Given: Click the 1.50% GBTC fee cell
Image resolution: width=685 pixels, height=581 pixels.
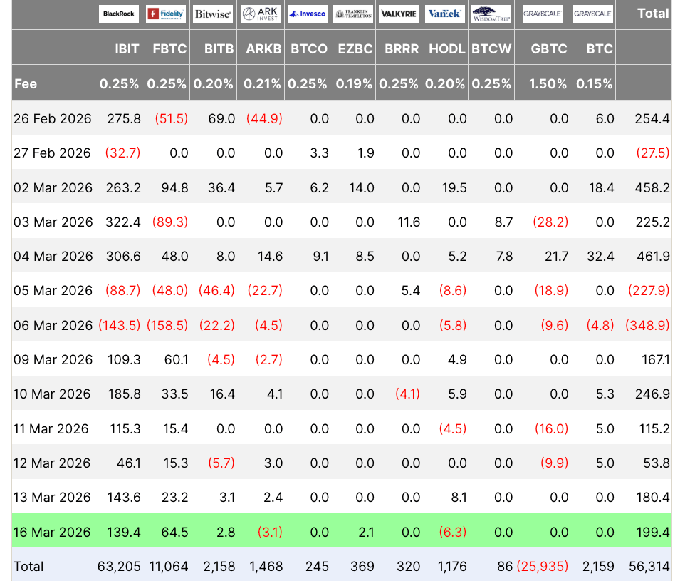Looking at the screenshot, I should pyautogui.click(x=548, y=83).
